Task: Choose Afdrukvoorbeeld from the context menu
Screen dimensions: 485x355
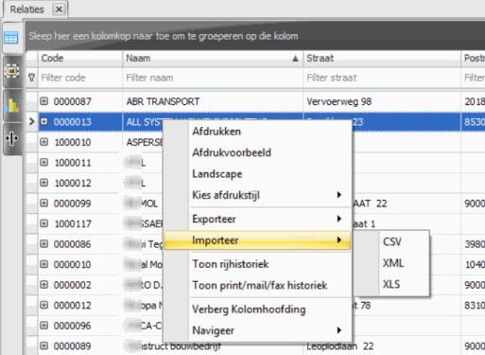Action: pos(257,152)
